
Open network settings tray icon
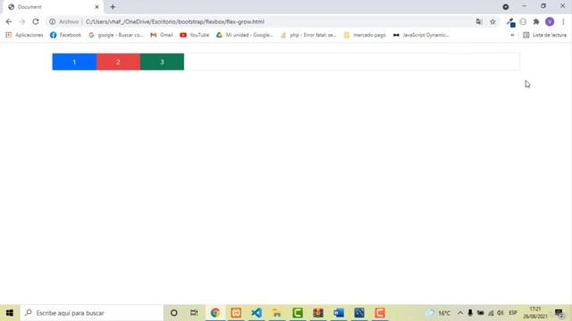point(491,313)
